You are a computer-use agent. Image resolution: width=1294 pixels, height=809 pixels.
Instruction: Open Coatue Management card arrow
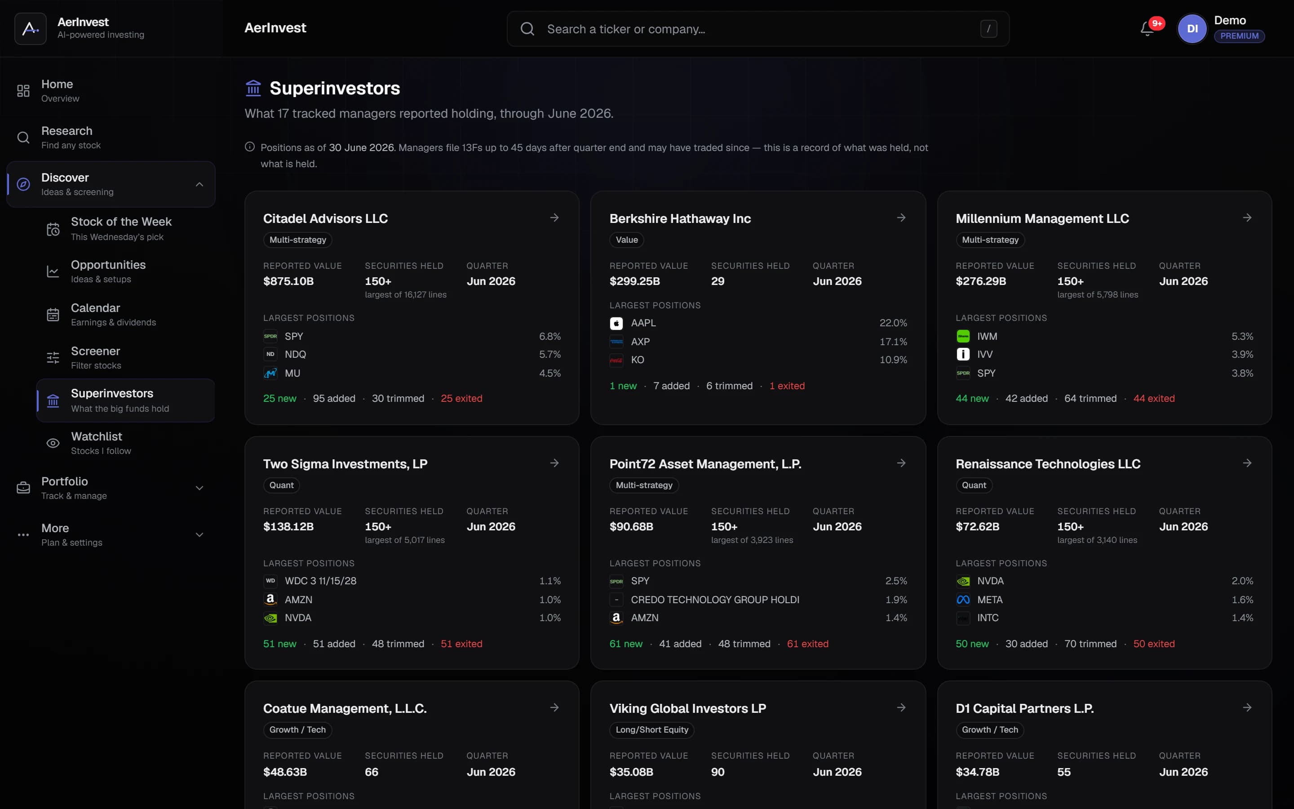[x=554, y=707]
